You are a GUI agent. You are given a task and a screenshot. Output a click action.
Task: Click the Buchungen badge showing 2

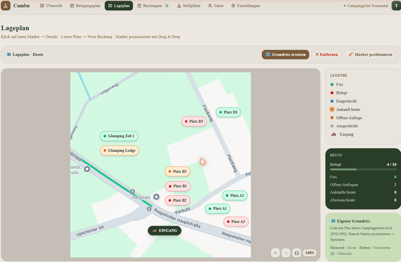point(167,6)
